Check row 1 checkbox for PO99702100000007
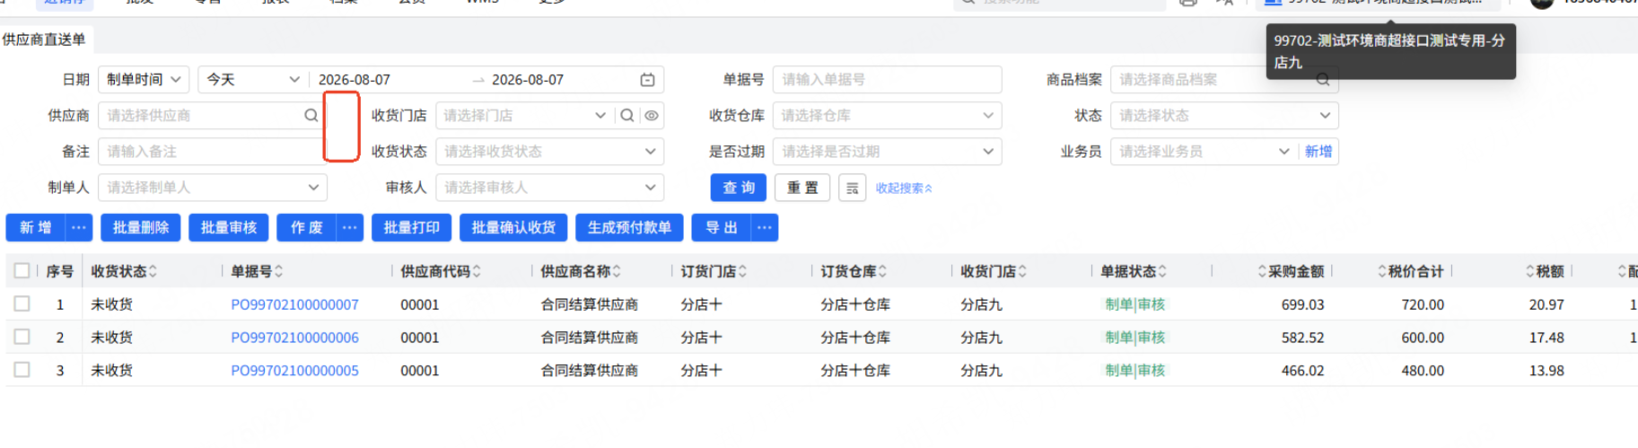The width and height of the screenshot is (1638, 448). [22, 303]
